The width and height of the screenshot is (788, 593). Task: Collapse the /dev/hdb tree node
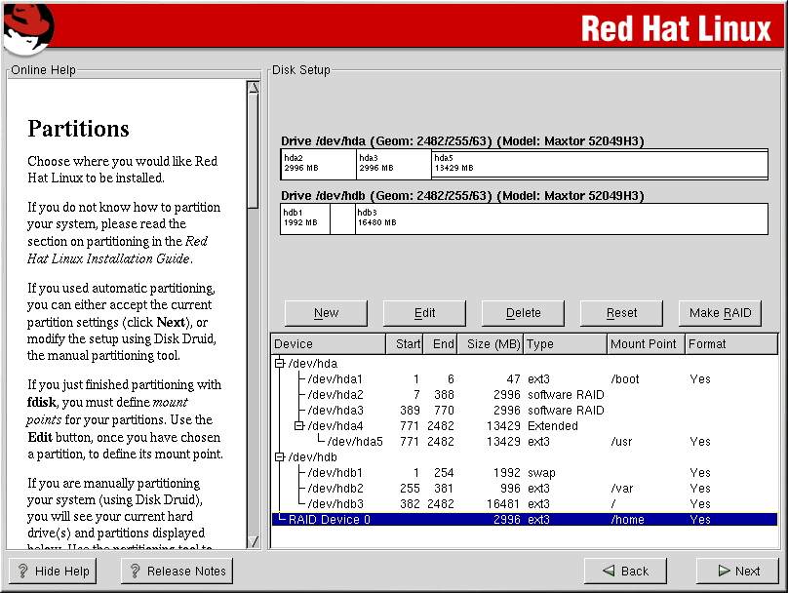(x=280, y=457)
